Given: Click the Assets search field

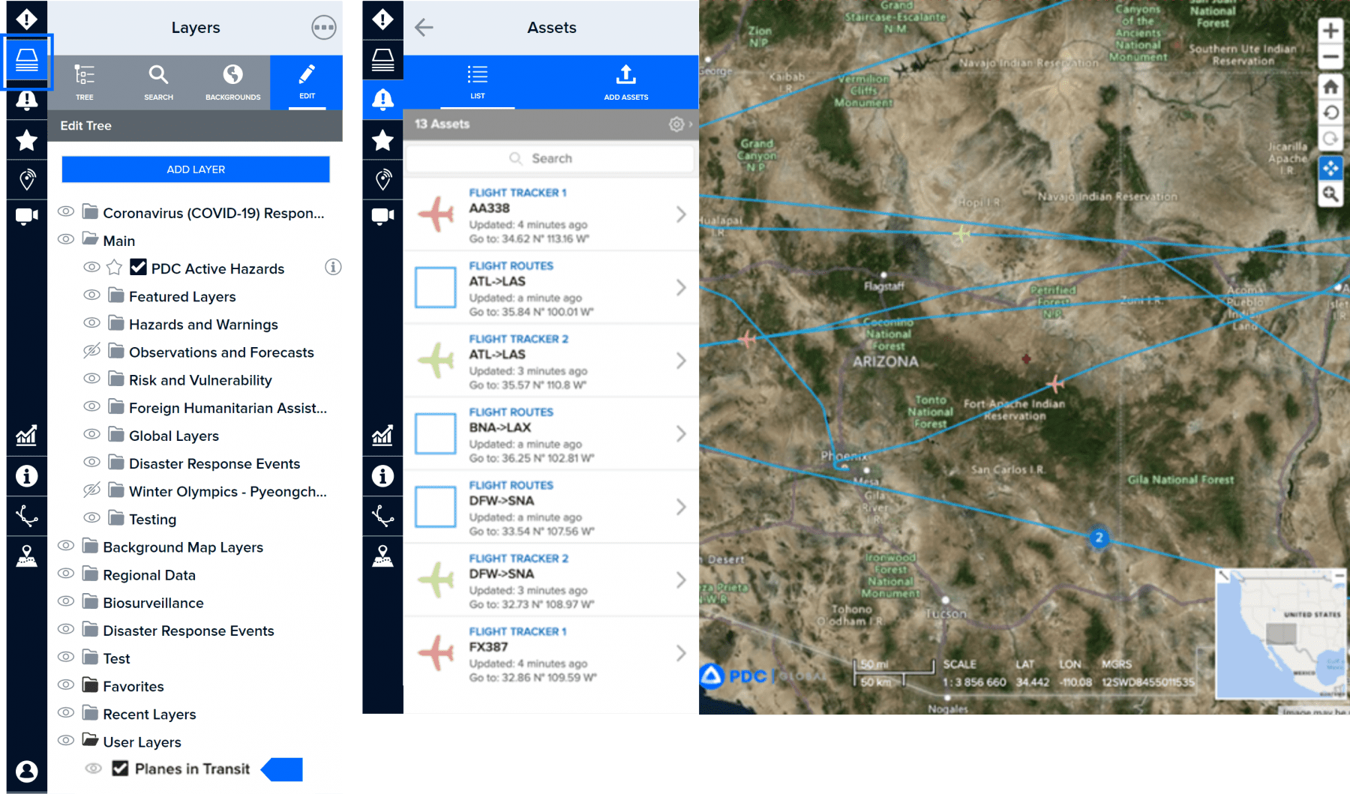Looking at the screenshot, I should point(550,158).
